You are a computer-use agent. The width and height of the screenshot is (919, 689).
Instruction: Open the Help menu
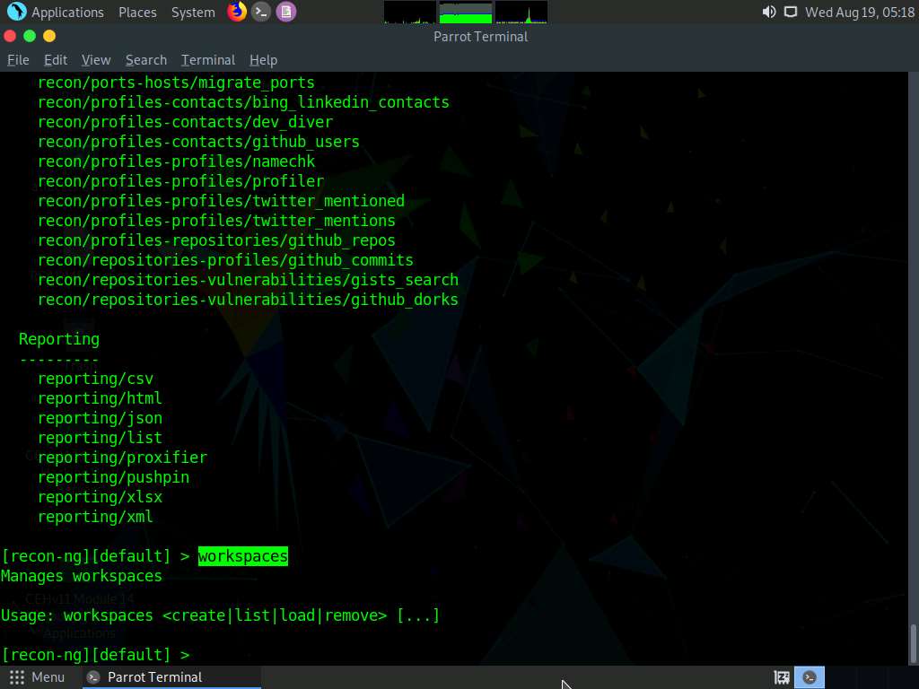[263, 60]
